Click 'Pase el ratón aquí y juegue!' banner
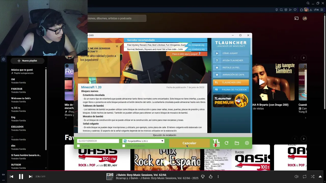The height and width of the screenshot is (183, 326). click(x=186, y=54)
